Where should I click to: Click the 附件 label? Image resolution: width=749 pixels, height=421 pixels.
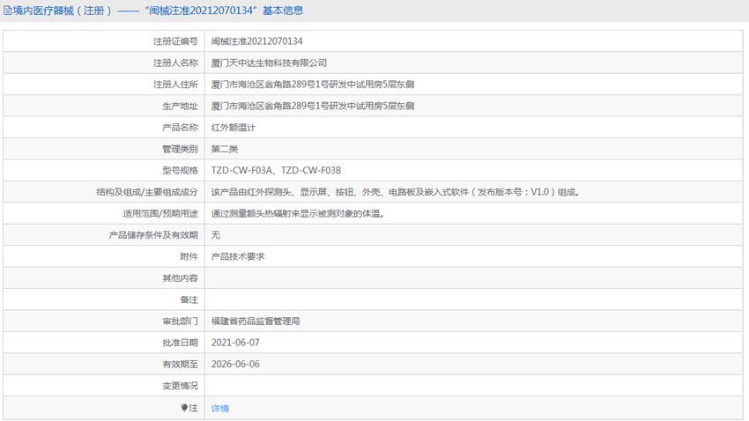pyautogui.click(x=189, y=257)
